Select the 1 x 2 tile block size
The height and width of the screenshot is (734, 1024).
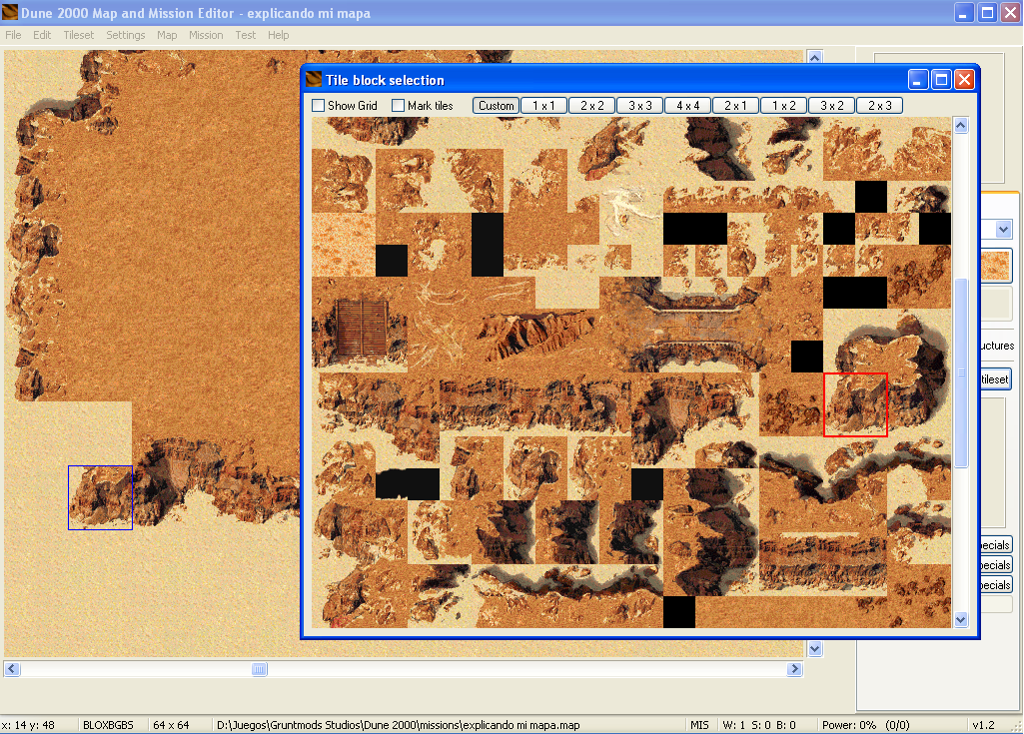(783, 105)
